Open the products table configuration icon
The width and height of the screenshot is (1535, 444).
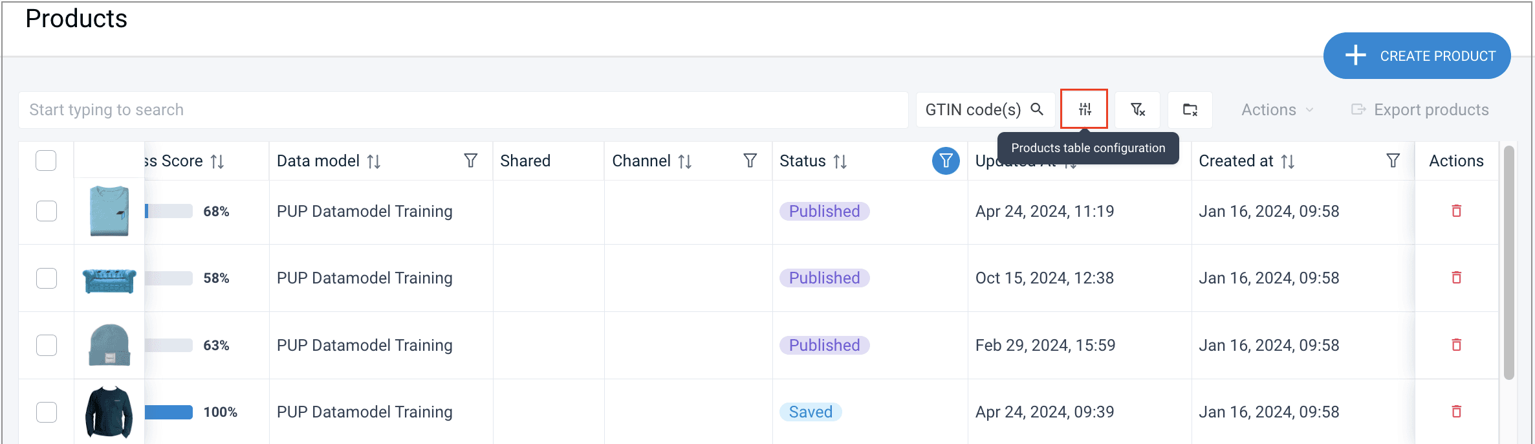coord(1084,109)
